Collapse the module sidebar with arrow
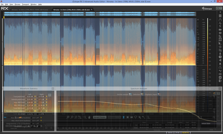This screenshot has height=134, width=223. click(x=220, y=12)
